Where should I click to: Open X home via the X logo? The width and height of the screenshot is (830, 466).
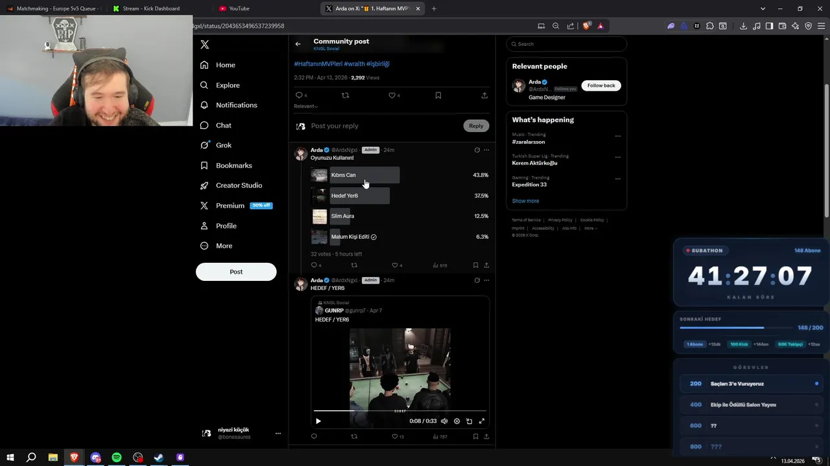205,45
